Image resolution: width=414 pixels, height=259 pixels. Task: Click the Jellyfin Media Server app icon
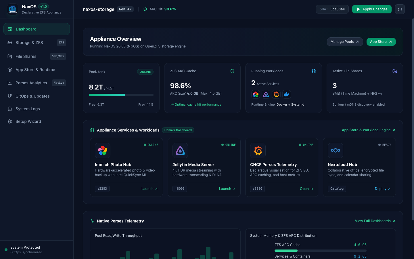click(x=180, y=151)
